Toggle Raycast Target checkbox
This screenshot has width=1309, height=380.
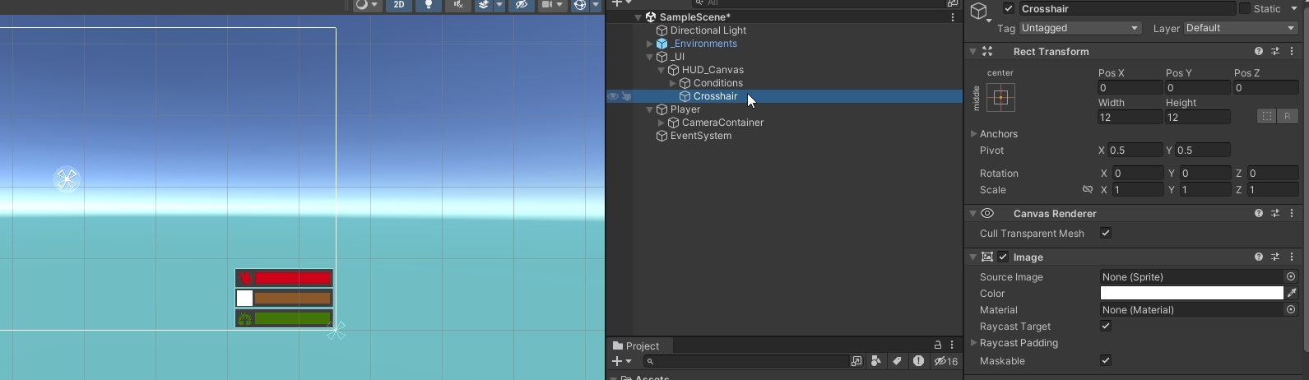pos(1106,327)
